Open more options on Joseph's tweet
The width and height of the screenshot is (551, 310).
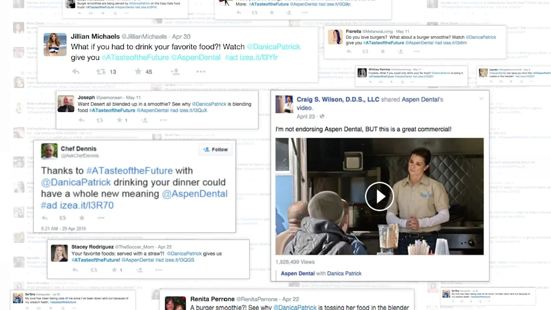pos(163,120)
